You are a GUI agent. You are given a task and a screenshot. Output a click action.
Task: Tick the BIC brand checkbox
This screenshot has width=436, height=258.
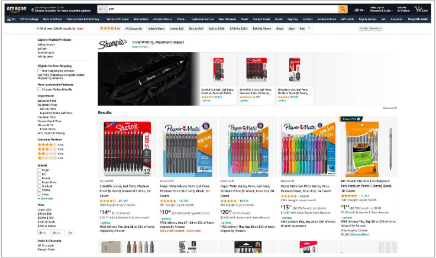click(39, 174)
